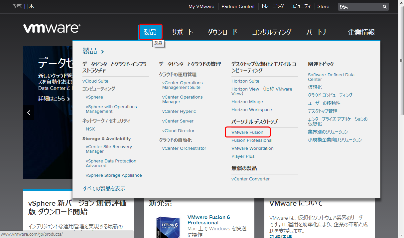The height and width of the screenshot is (238, 404).
Task: Click 詳細はこちら on the banner
Action: pyautogui.click(x=54, y=99)
